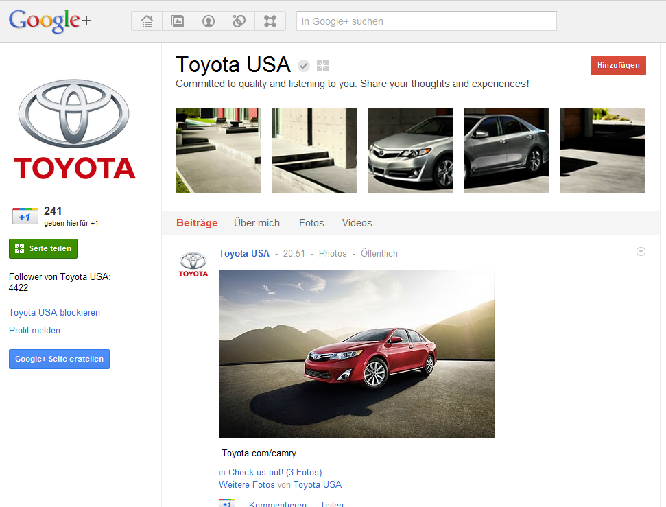
Task: Click the small Toyota avatar beside the post
Action: (x=193, y=265)
